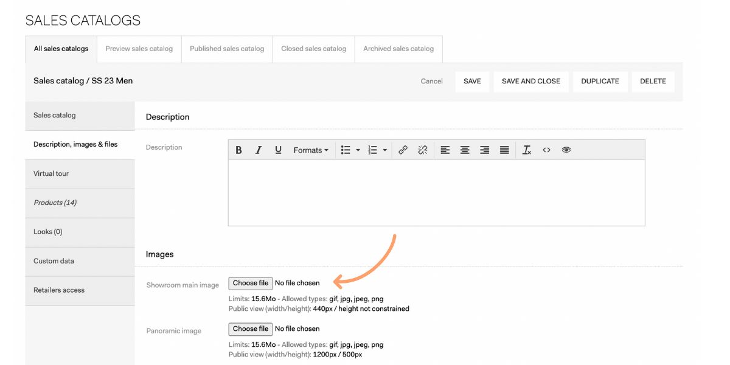Toggle preview with the eye icon
The width and height of the screenshot is (730, 365).
566,150
